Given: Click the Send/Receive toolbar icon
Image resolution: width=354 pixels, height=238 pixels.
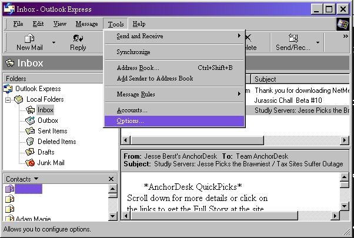Looking at the screenshot, I should [x=293, y=38].
